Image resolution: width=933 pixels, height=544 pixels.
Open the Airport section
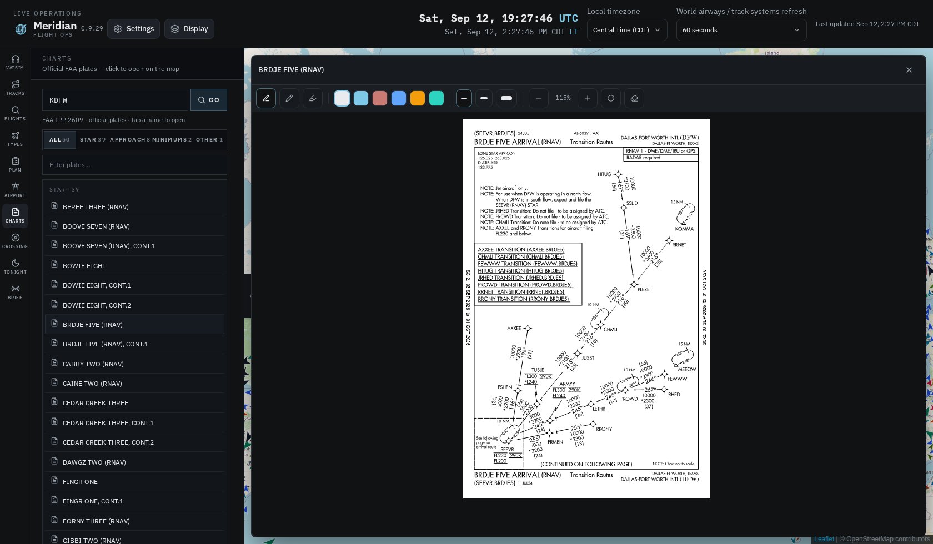click(15, 190)
